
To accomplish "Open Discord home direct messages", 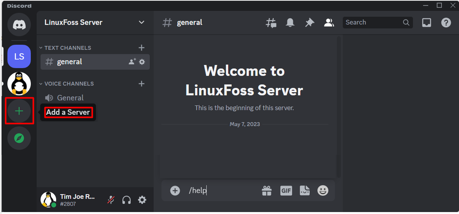I will click(19, 25).
